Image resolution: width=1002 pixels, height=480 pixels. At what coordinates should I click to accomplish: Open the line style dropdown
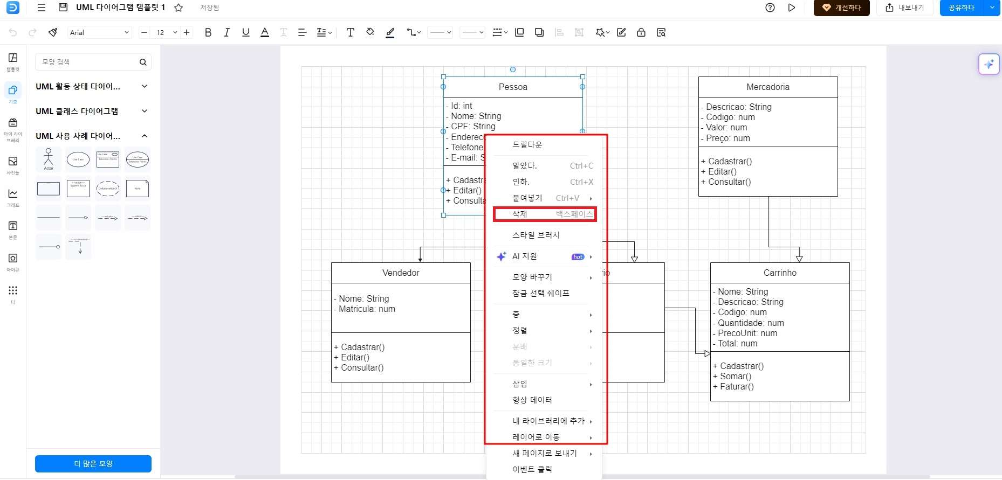[440, 32]
